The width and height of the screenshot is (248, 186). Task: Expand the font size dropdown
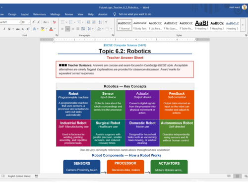point(29,22)
